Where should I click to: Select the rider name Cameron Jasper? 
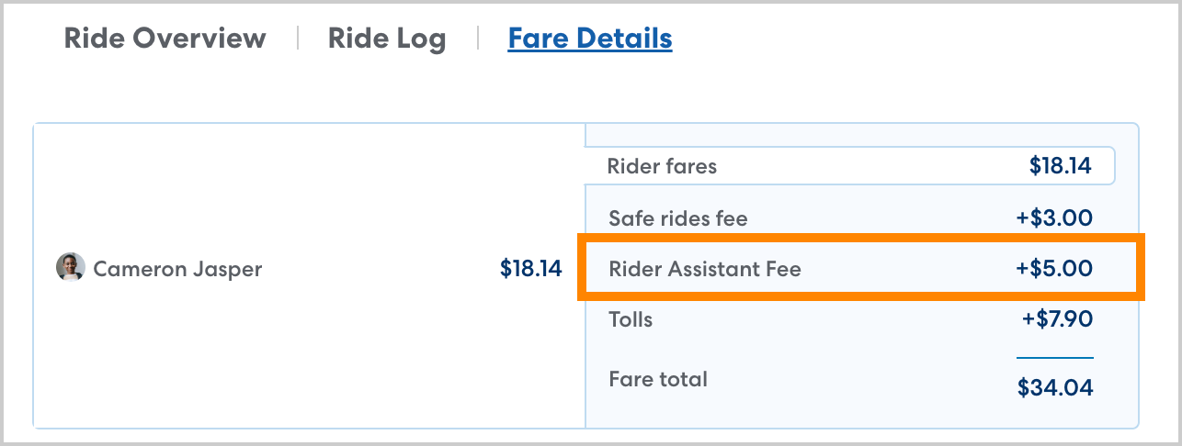click(177, 269)
